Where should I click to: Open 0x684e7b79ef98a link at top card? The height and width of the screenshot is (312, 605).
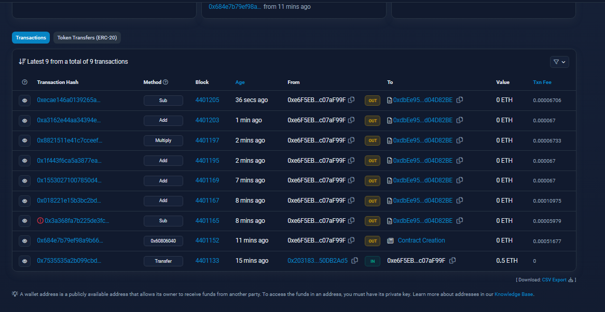coord(235,7)
